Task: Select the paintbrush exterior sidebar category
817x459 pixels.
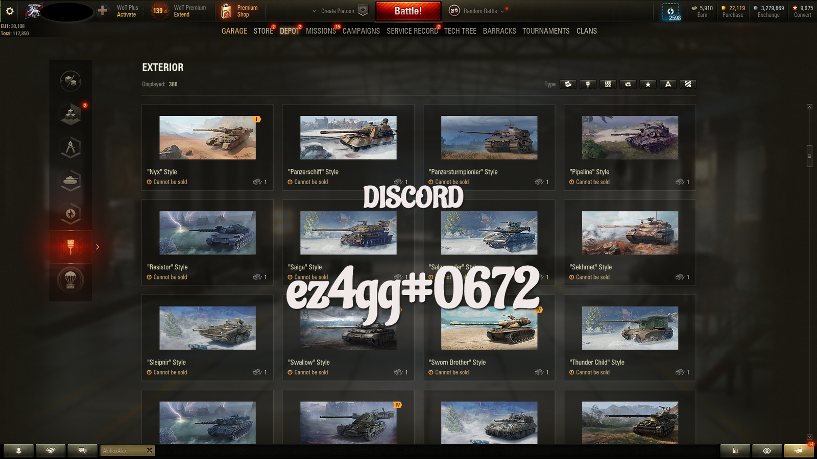Action: pyautogui.click(x=70, y=247)
